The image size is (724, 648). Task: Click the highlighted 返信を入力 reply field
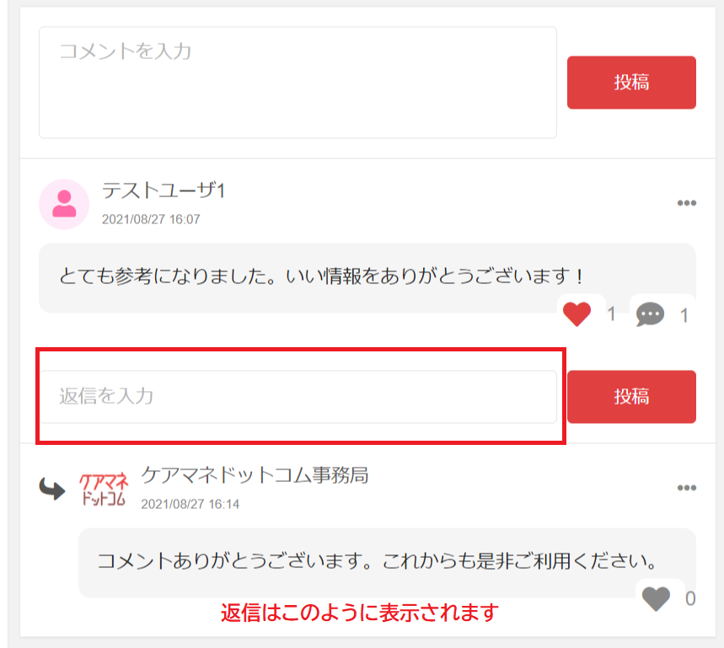click(299, 396)
